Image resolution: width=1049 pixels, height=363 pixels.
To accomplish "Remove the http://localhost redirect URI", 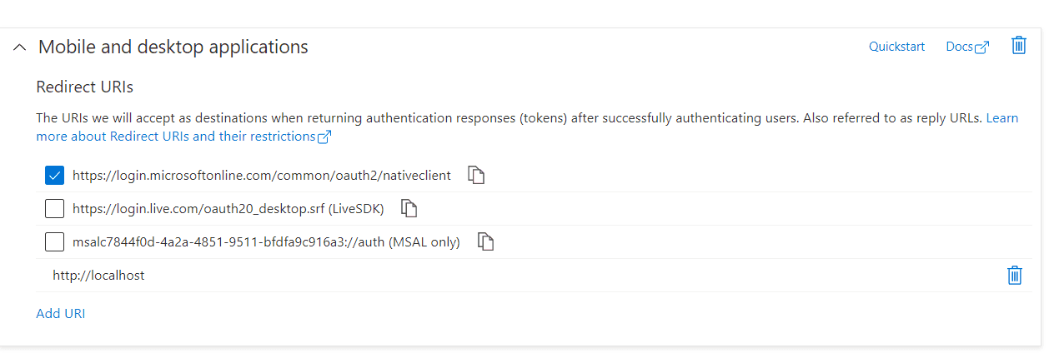I will (1014, 276).
